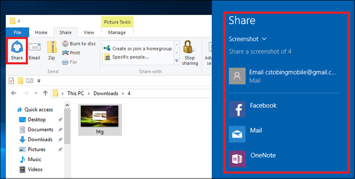This screenshot has width=355, height=179.
Task: Open the Screenshot dropdown in Share panel
Action: (x=247, y=39)
